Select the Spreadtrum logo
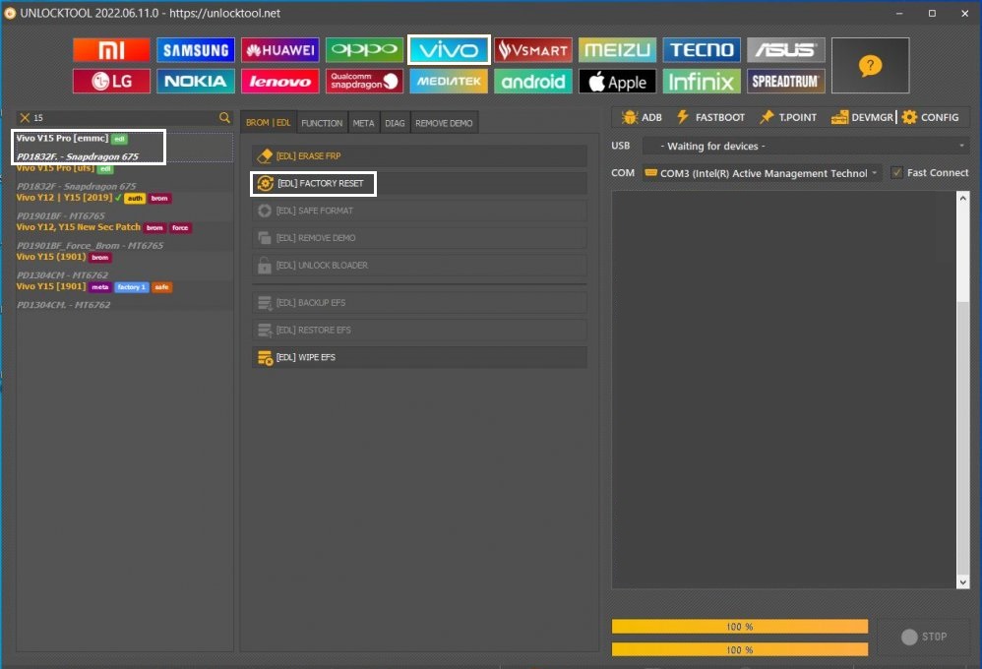982x669 pixels. [x=786, y=81]
